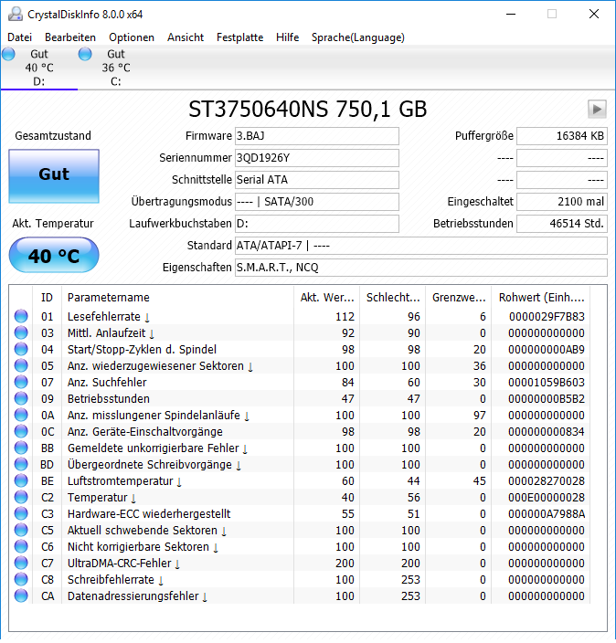Screen dimensions: 616x643
Task: Click status orb of Aktuell schwebende Sektoren row
Action: tap(21, 530)
